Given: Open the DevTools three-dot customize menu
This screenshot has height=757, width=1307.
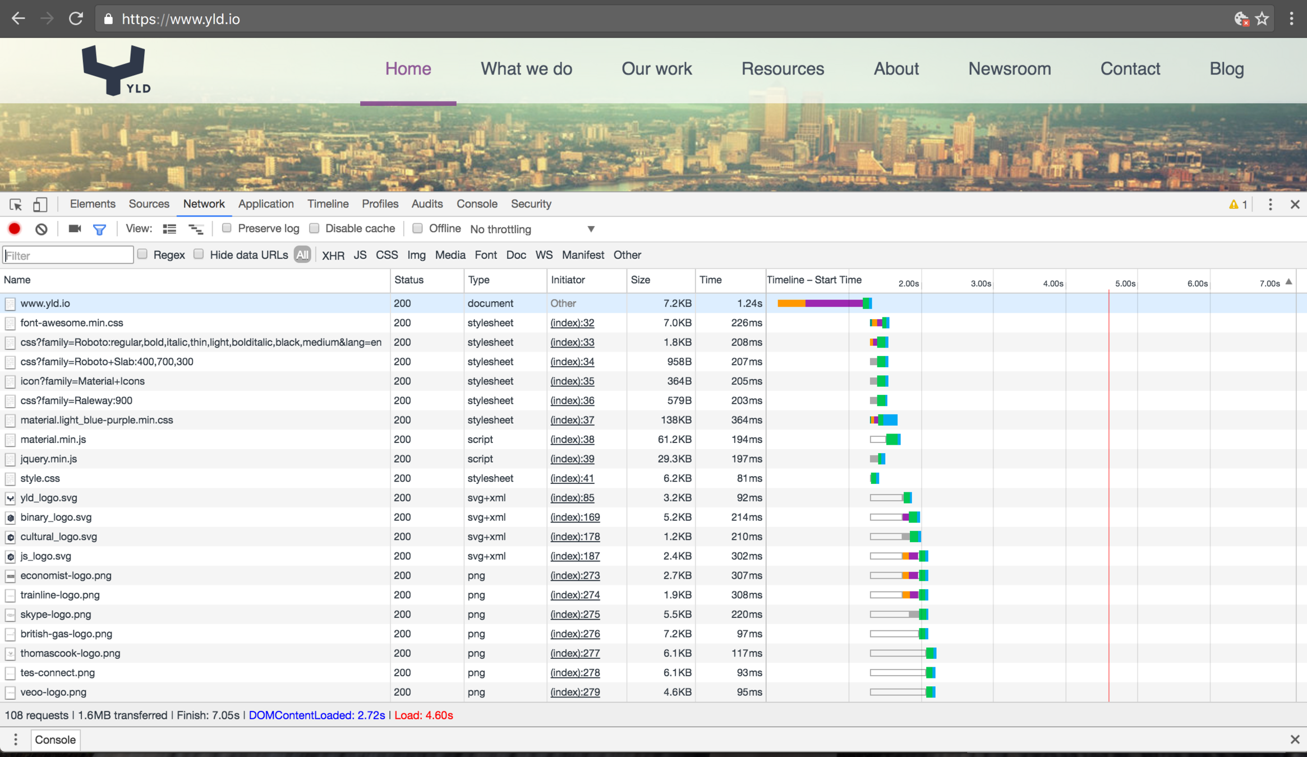Looking at the screenshot, I should (1271, 205).
